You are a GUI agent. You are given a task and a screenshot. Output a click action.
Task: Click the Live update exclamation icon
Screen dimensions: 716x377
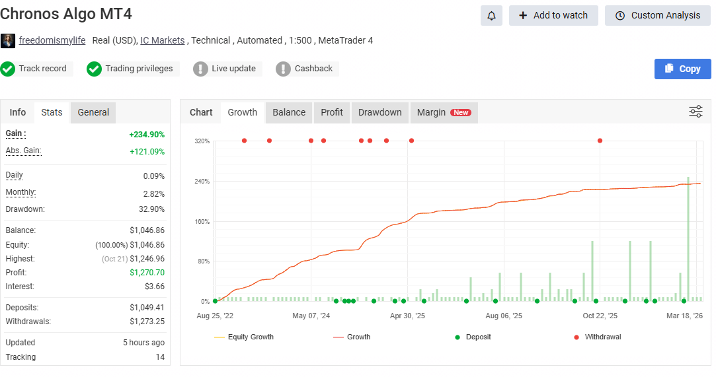[200, 69]
